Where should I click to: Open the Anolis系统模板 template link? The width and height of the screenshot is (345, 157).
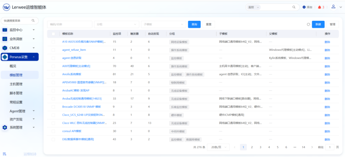(72, 74)
